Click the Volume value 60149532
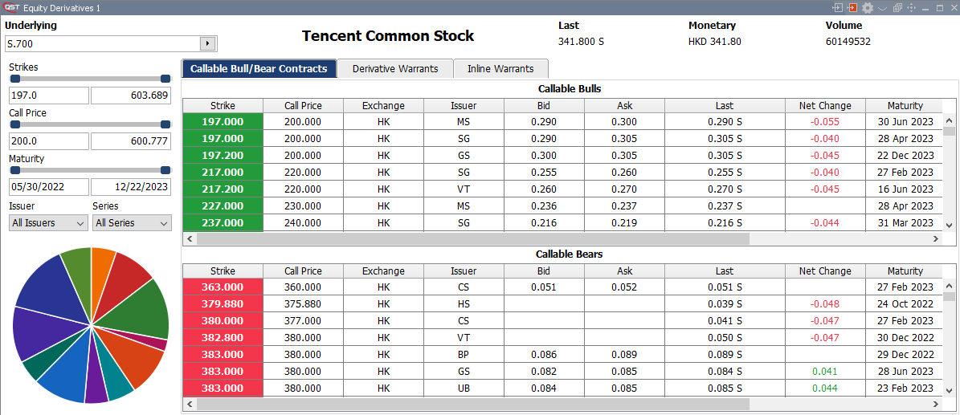This screenshot has width=960, height=415. tap(848, 42)
